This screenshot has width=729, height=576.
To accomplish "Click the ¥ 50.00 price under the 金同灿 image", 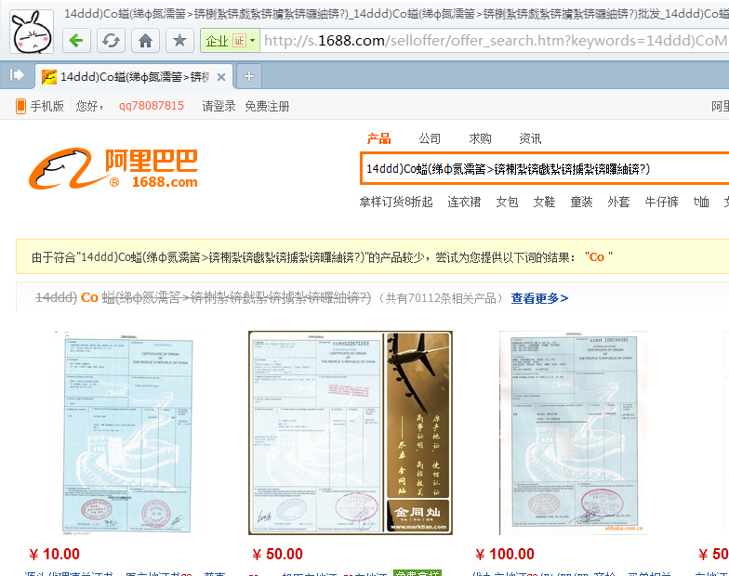I will [x=277, y=554].
